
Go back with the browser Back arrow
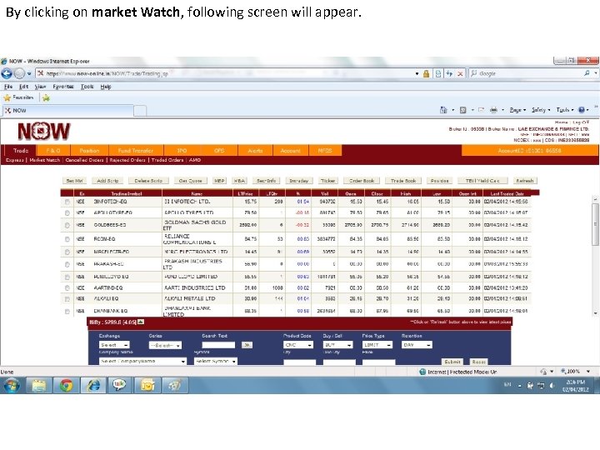[7, 73]
